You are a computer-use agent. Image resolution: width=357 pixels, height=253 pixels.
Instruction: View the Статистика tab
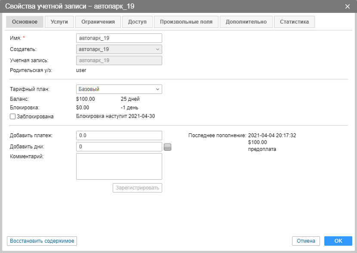click(294, 22)
